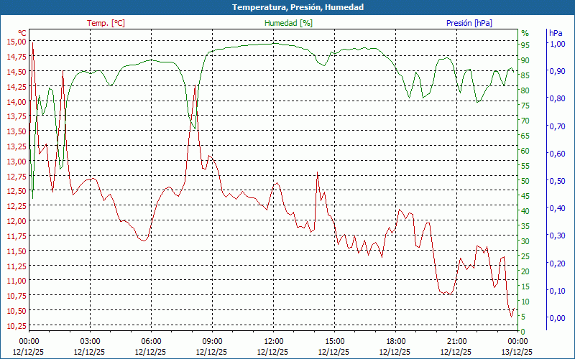Click the 21:00 time axis label

point(457,341)
